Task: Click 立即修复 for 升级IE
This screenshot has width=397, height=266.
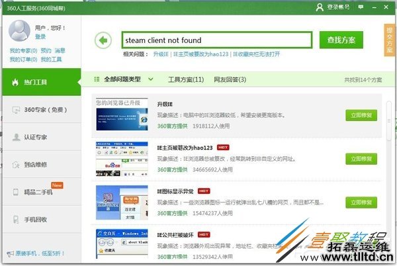Action: click(361, 115)
